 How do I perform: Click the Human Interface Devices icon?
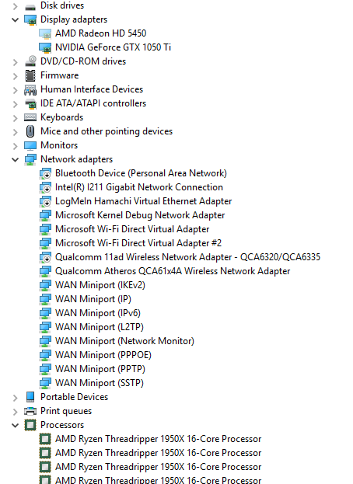click(x=30, y=89)
